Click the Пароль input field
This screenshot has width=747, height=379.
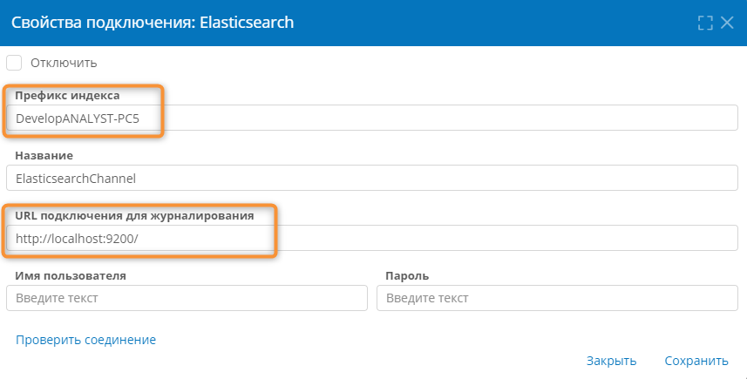(557, 298)
